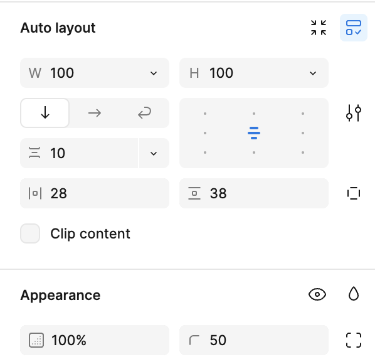Click the collapse auto layout icon

click(319, 28)
